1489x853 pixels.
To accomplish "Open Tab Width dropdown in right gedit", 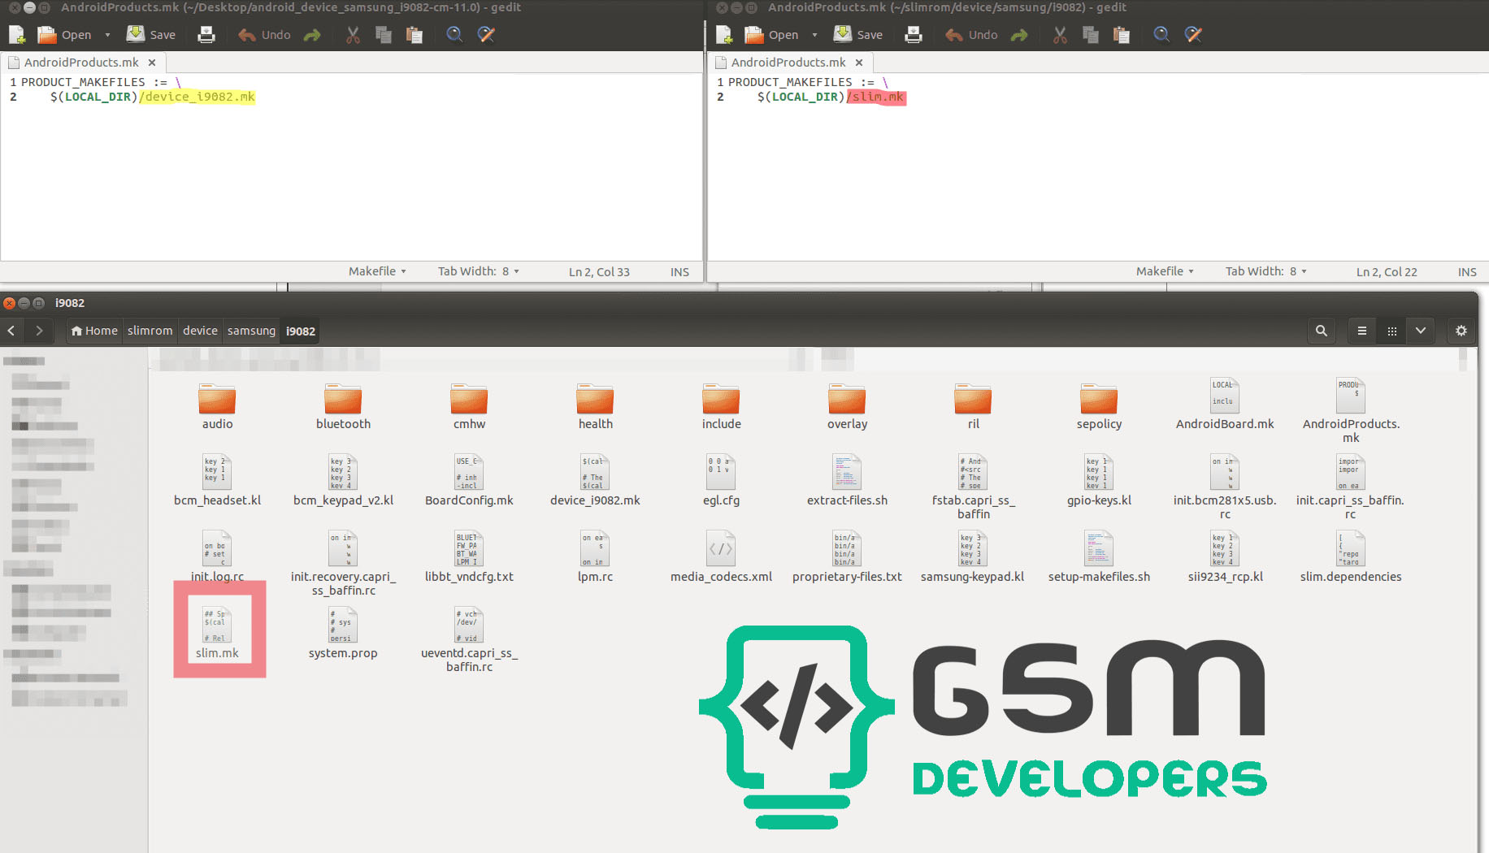I will click(1265, 271).
